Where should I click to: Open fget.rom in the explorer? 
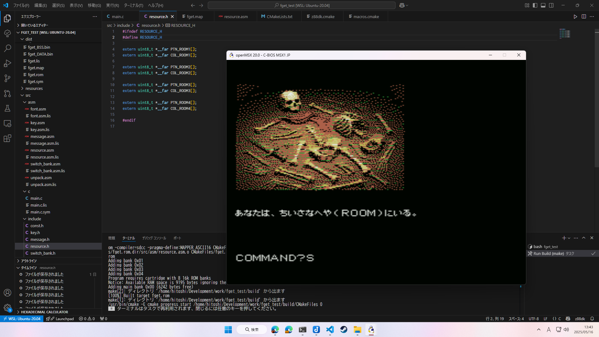click(x=36, y=75)
